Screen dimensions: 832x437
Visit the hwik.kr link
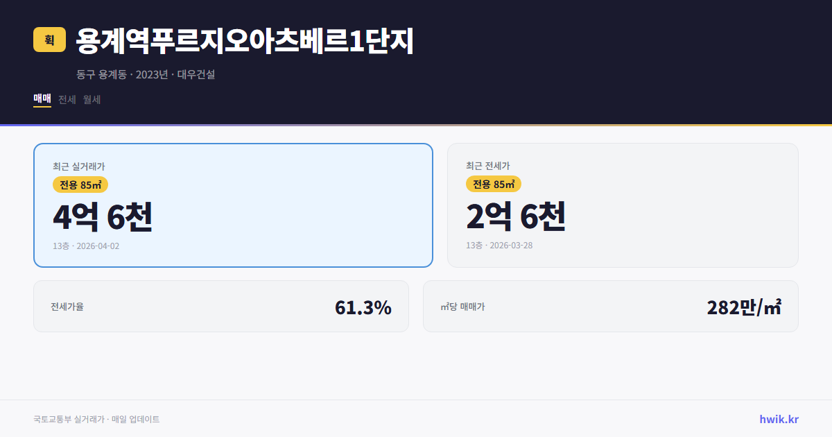click(778, 418)
